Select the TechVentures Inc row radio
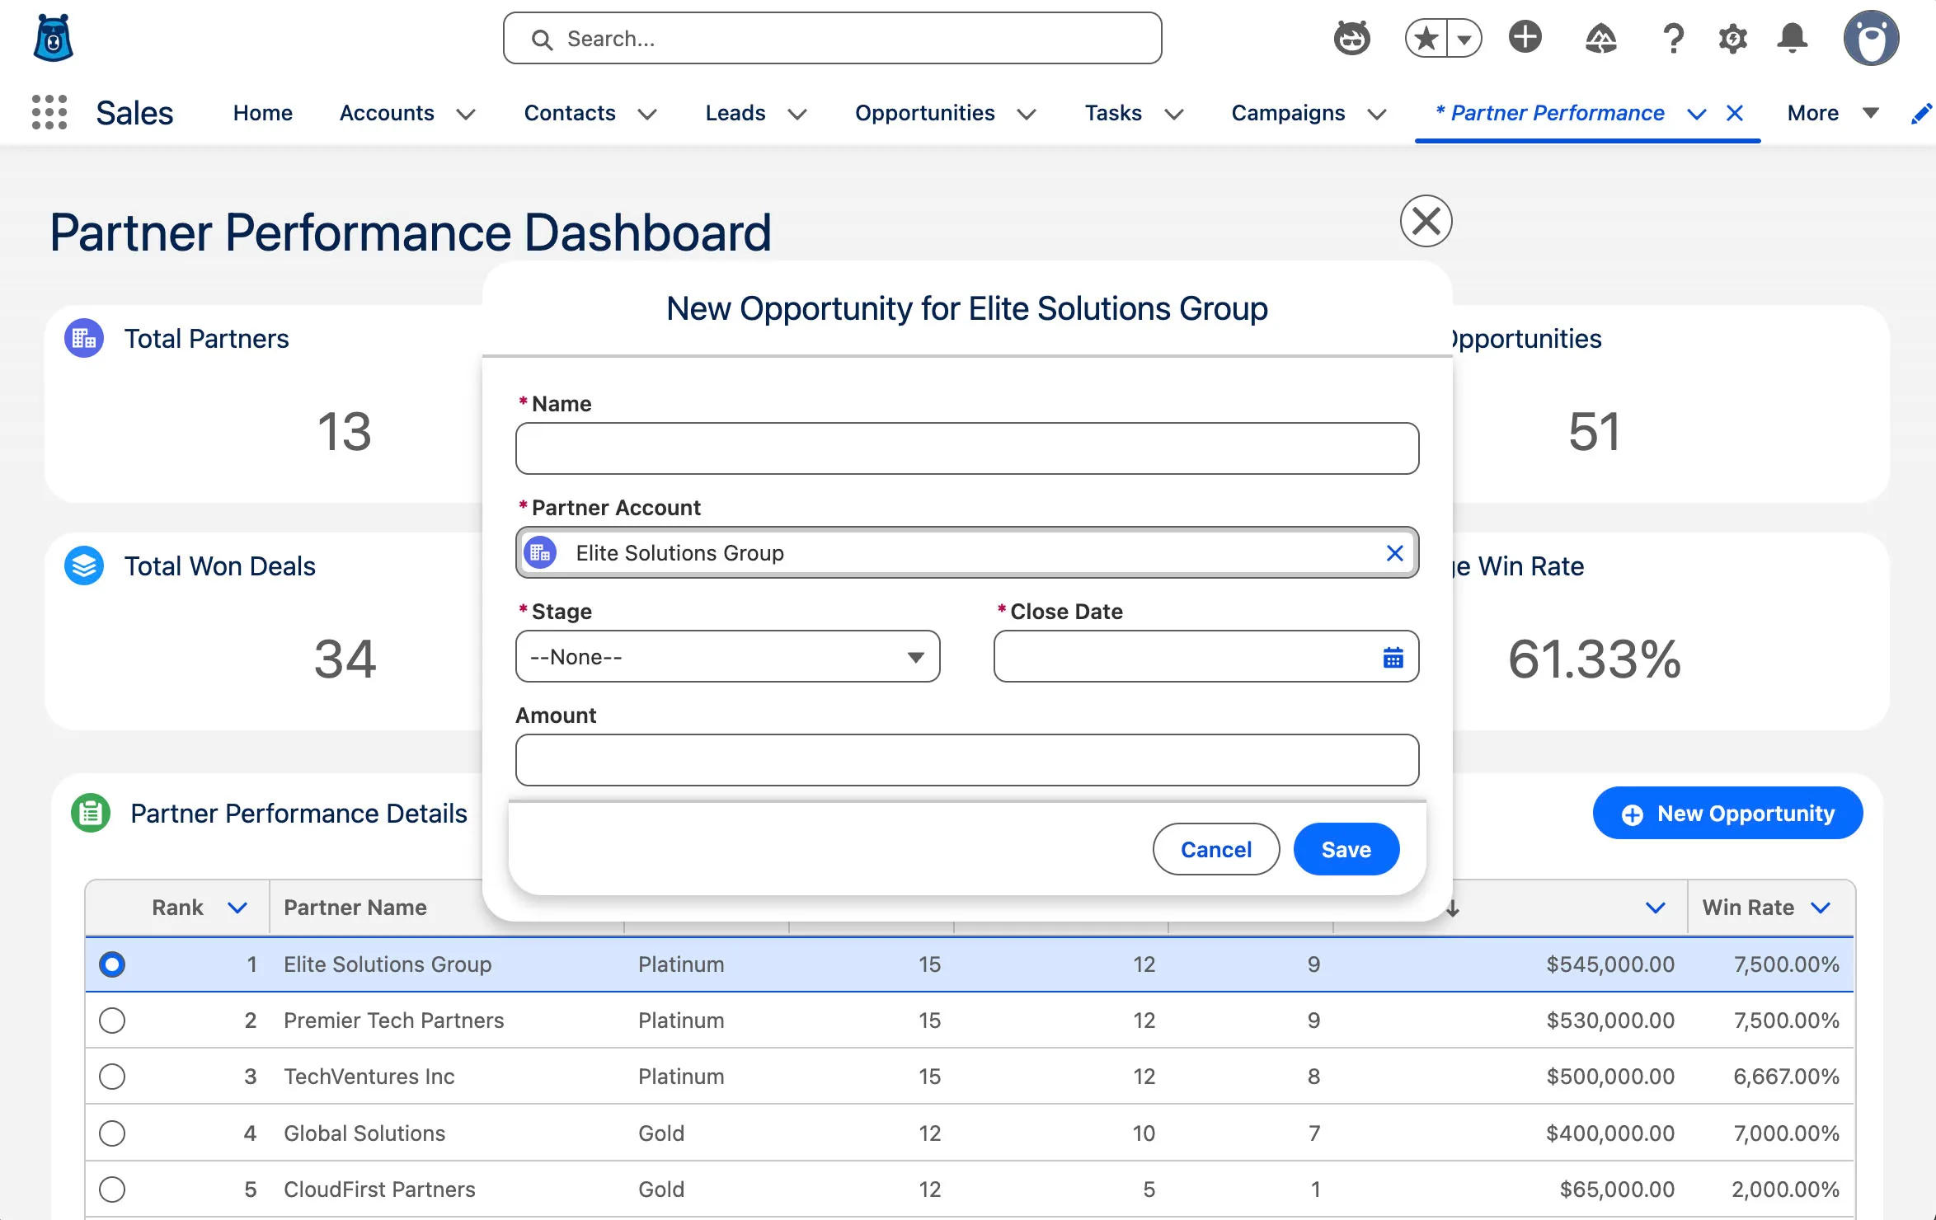Image resolution: width=1936 pixels, height=1220 pixels. tap(112, 1077)
